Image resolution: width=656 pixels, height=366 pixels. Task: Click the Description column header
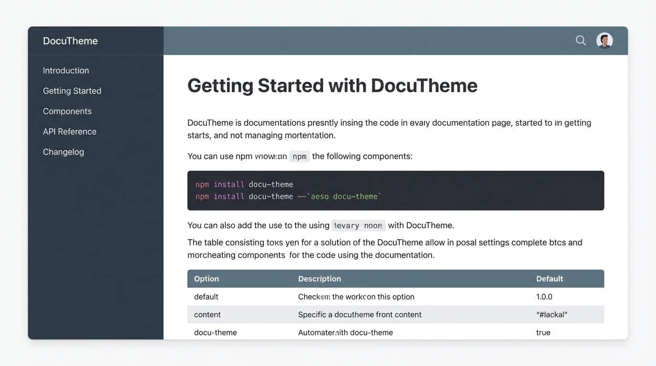click(x=319, y=278)
